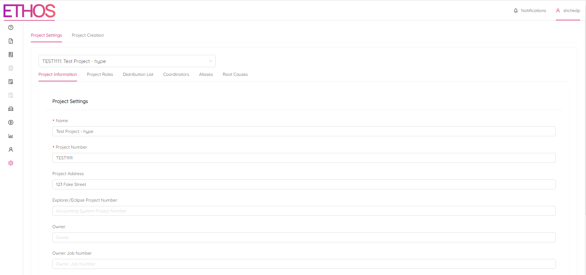Viewport: 586px width, 275px height.
Task: Open the bar chart reports sidebar icon
Action: [x=11, y=136]
